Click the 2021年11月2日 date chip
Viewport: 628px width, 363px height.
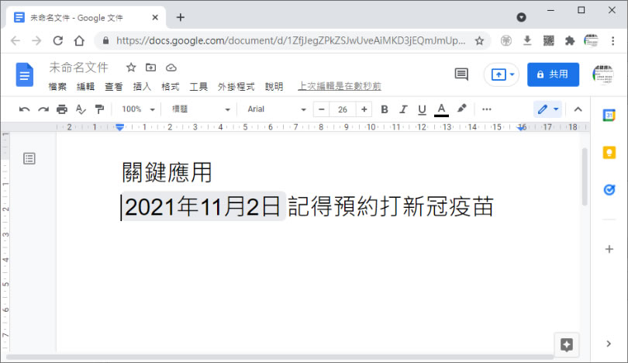(x=203, y=207)
